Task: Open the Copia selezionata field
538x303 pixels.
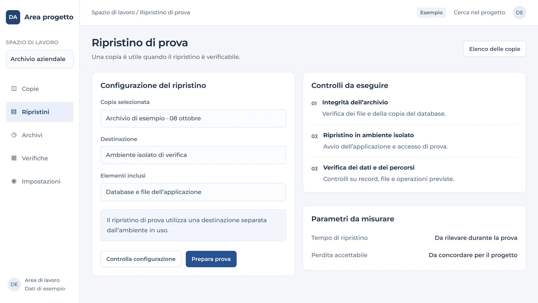Action: point(193,118)
